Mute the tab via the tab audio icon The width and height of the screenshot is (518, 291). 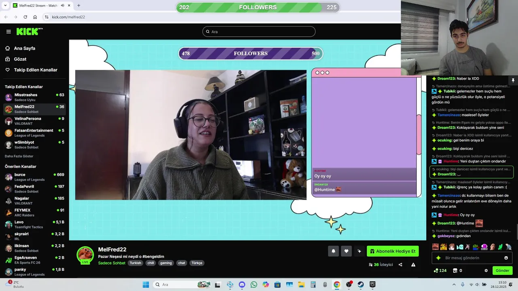[x=62, y=6]
